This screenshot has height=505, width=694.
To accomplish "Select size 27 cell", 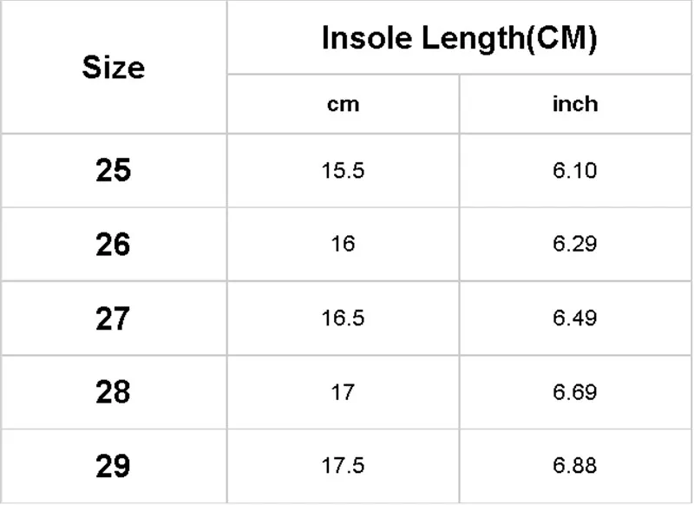I will (114, 318).
